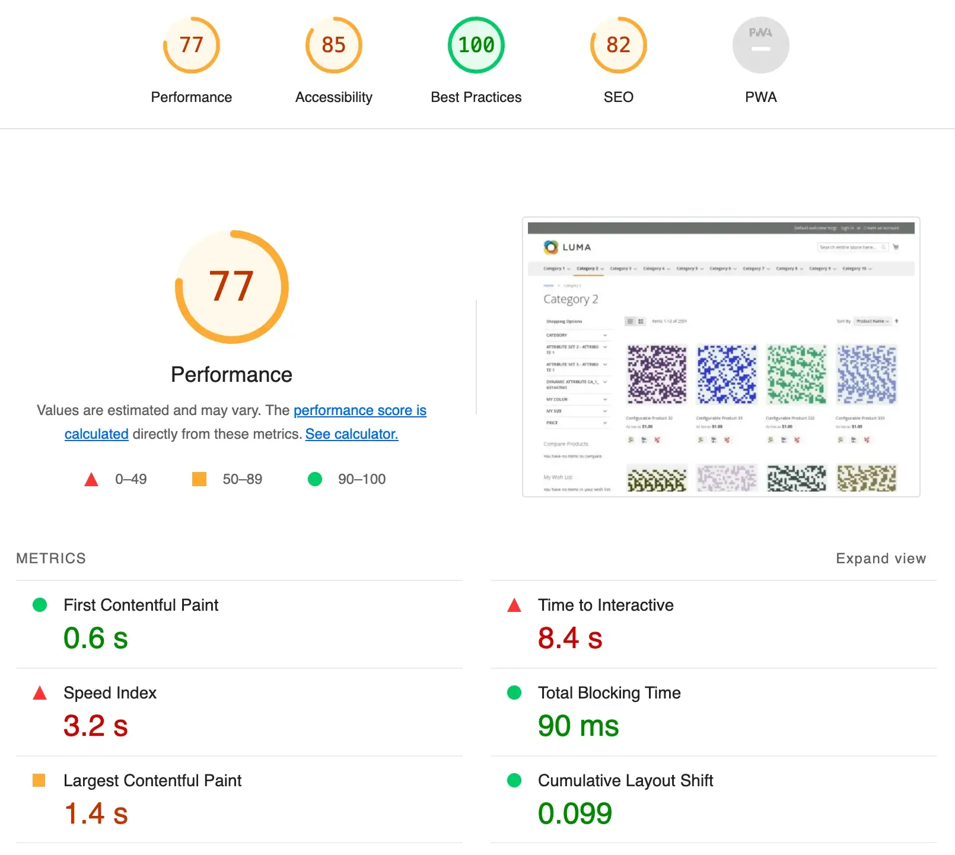955x855 pixels.
Task: Click the Accessibility score gauge showing 85
Action: point(333,45)
